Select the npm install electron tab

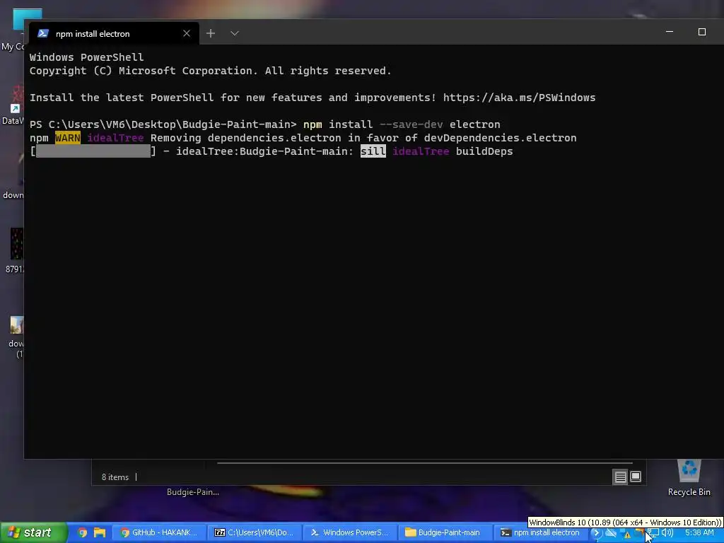pos(114,34)
